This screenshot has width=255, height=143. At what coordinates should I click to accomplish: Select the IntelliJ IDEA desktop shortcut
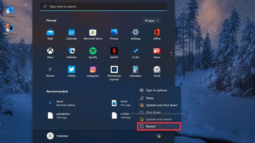pos(10,31)
